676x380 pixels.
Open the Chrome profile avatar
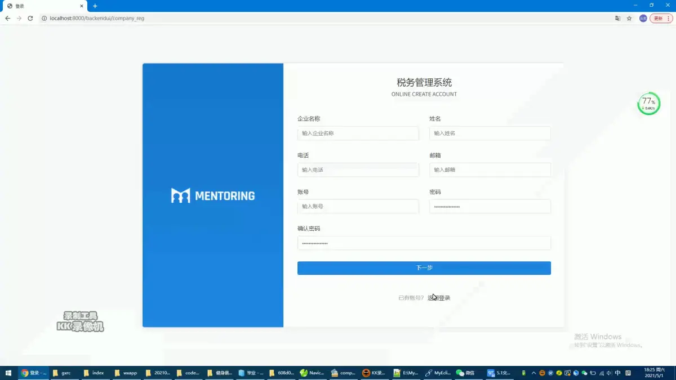click(643, 18)
